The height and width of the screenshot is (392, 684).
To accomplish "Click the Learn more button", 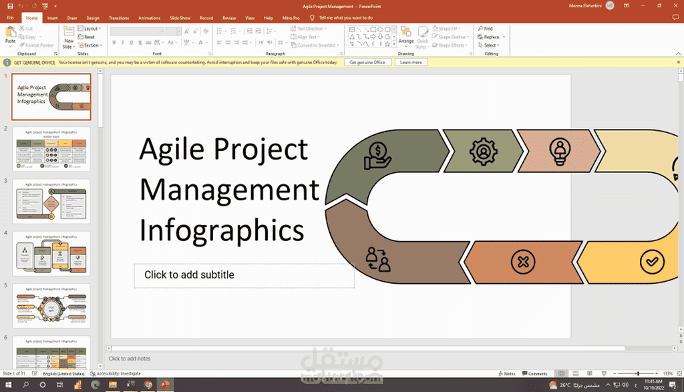I will 411,62.
